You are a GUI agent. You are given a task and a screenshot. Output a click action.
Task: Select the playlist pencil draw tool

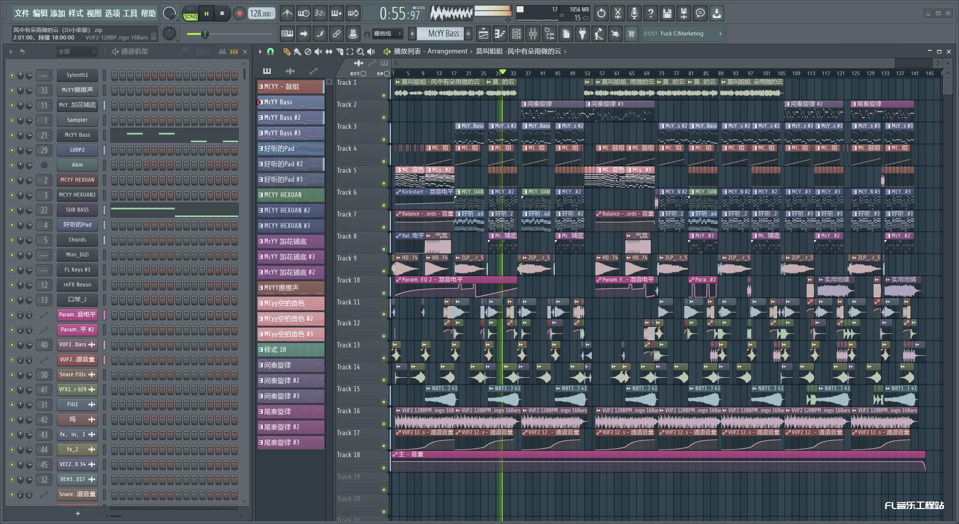coord(287,51)
